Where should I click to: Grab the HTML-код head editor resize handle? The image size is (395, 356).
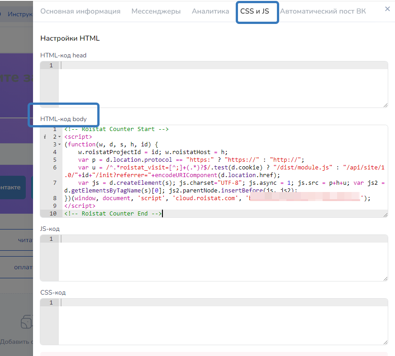tap(385, 105)
